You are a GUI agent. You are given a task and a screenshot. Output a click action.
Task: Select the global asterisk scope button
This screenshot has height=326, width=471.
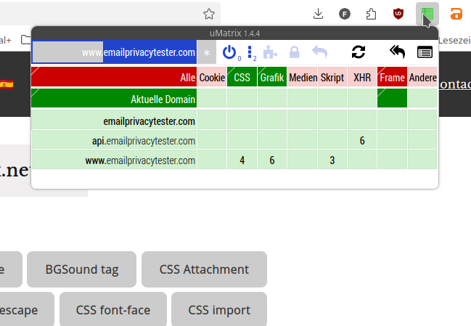(x=207, y=52)
